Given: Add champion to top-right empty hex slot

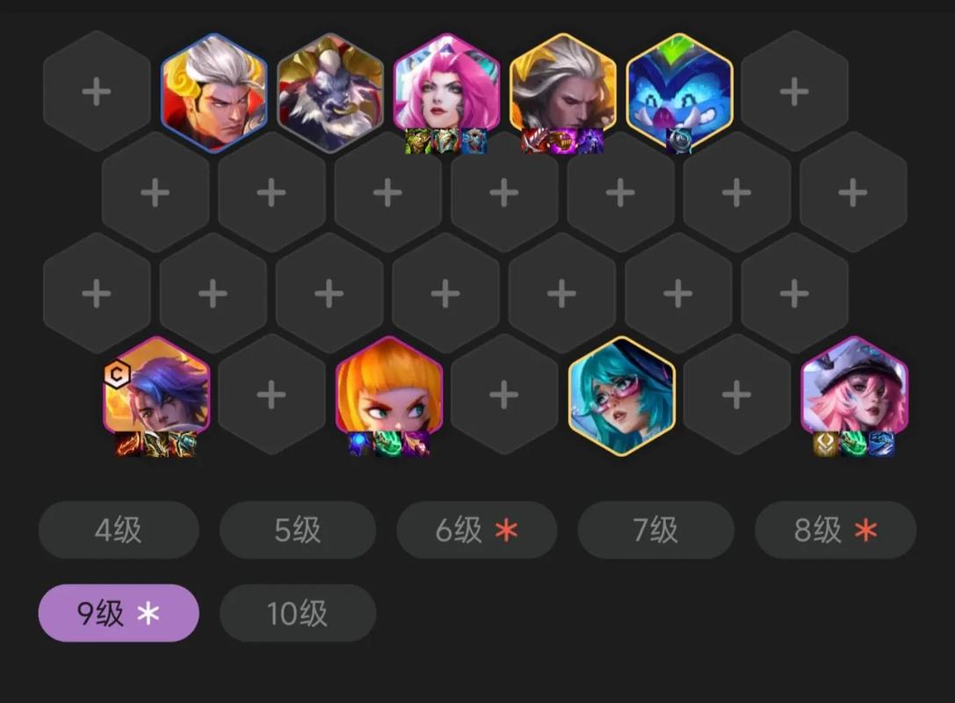Looking at the screenshot, I should click(x=795, y=92).
